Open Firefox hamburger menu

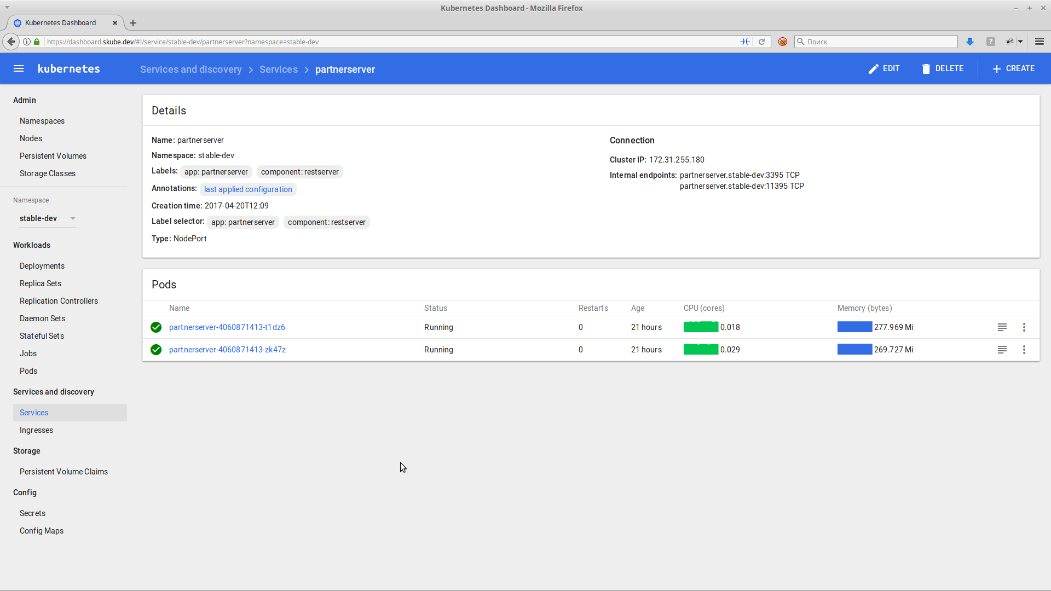tap(1039, 42)
